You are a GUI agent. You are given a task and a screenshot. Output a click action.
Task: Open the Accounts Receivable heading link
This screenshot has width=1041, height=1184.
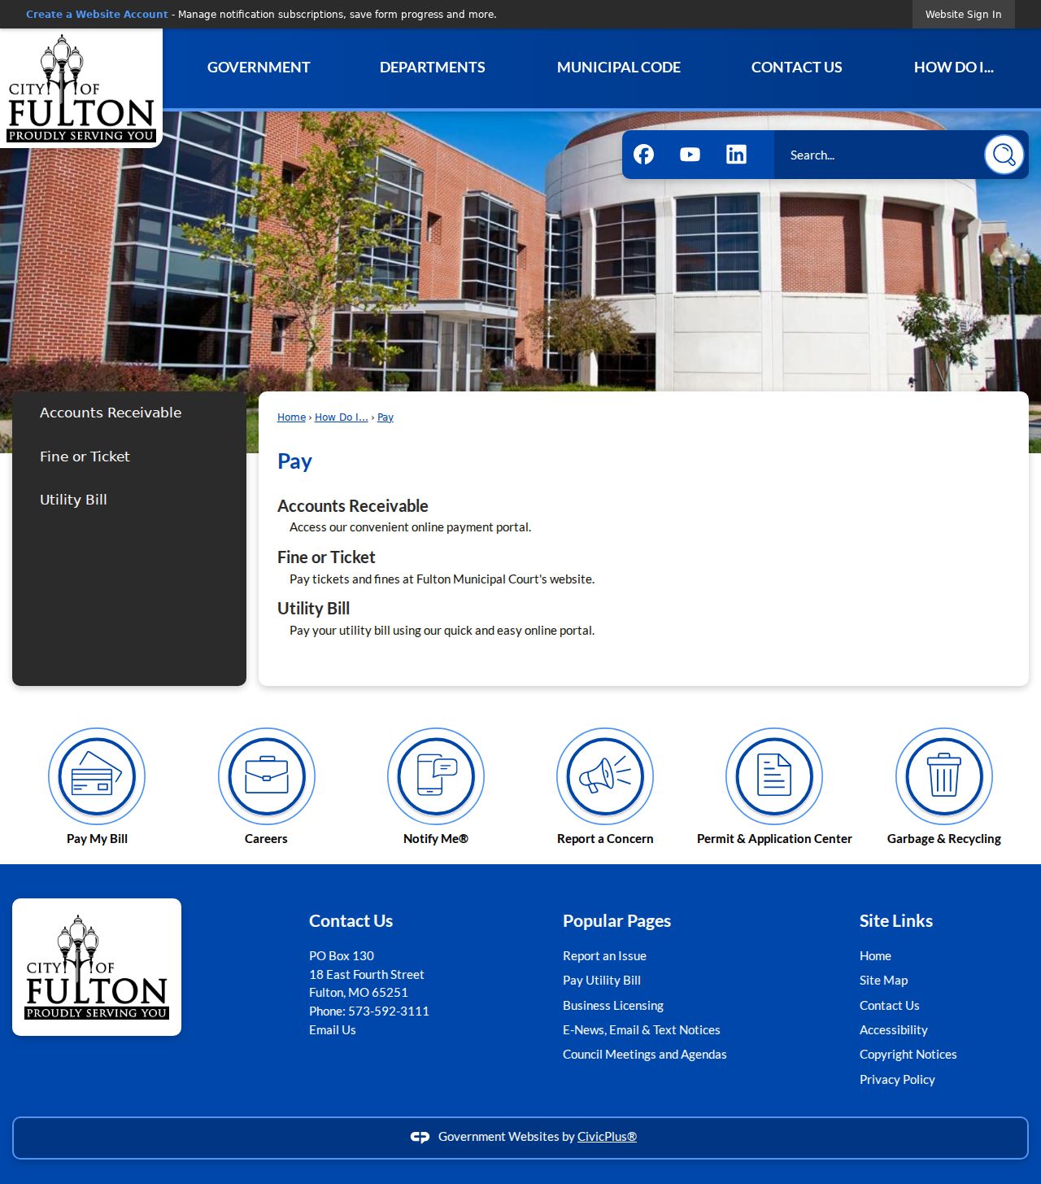tap(353, 506)
